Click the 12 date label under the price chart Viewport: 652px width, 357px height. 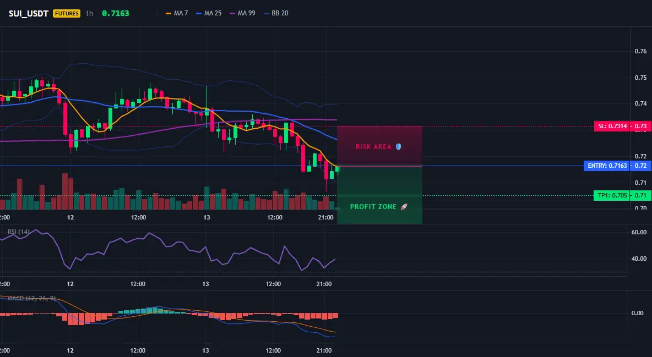click(x=70, y=217)
